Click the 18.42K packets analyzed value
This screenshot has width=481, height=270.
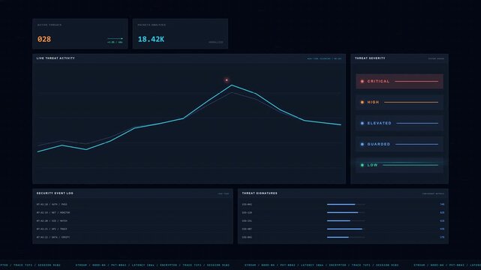pyautogui.click(x=151, y=39)
